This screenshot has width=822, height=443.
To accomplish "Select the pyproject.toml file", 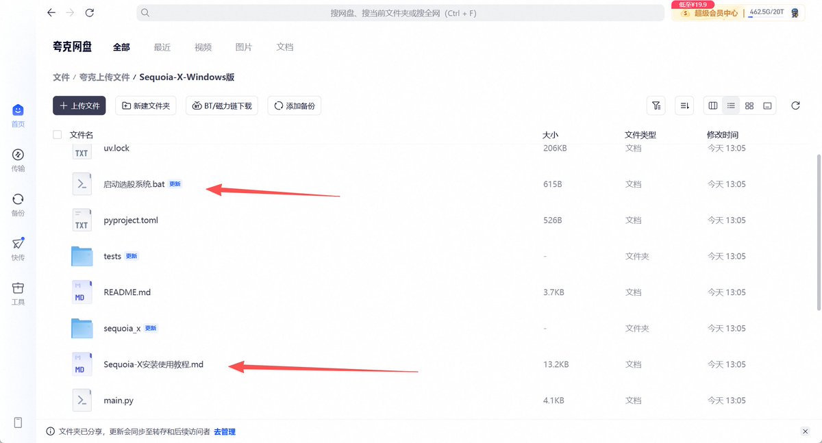I will click(131, 220).
